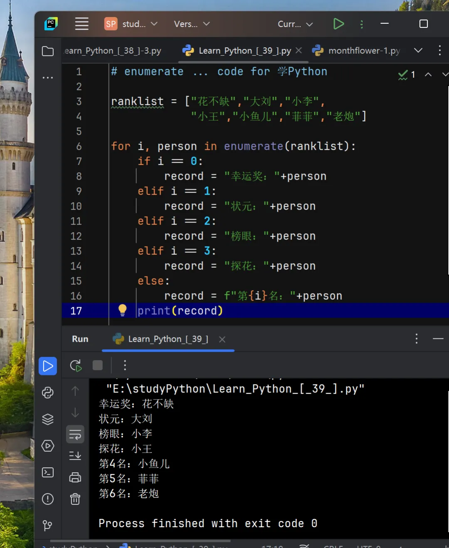Place cursor on print(record) line
This screenshot has height=548, width=449.
pos(180,311)
